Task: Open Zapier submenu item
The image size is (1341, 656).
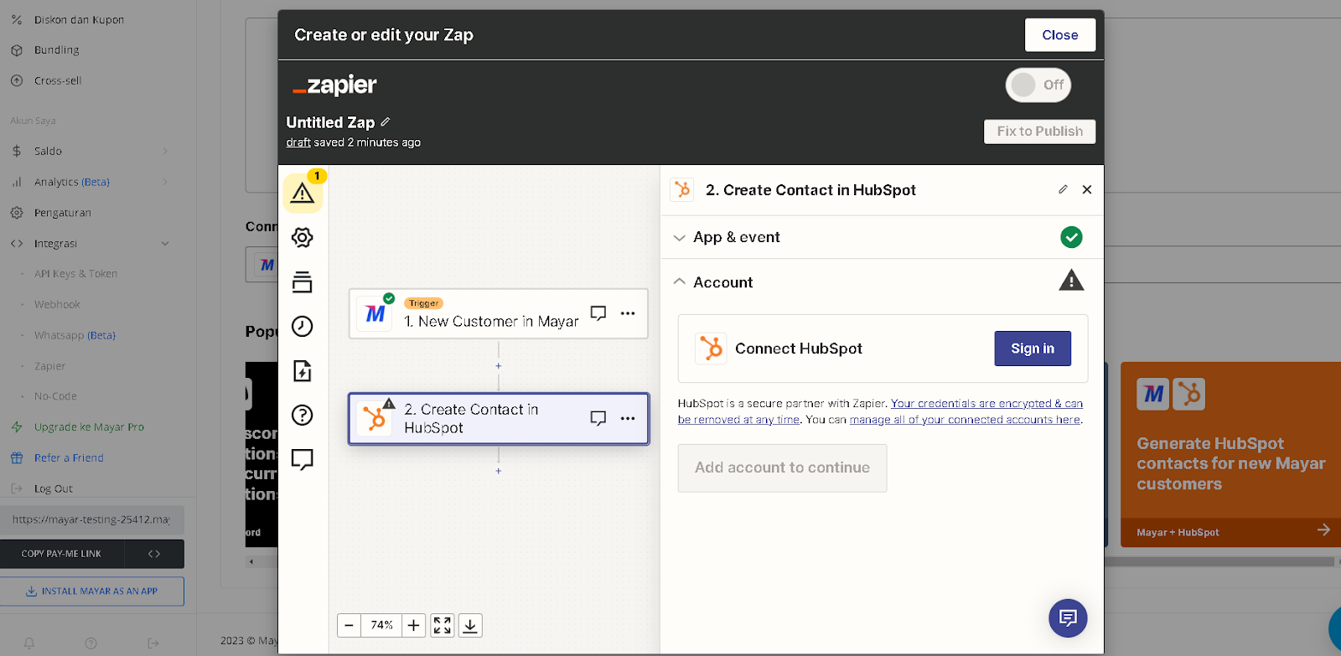Action: tap(49, 366)
